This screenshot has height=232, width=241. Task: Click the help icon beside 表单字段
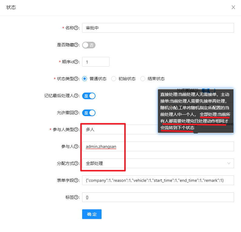(x=76, y=181)
